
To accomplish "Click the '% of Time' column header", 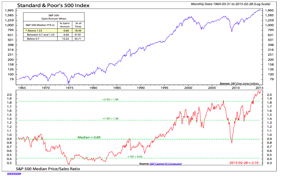I will tap(78, 25).
